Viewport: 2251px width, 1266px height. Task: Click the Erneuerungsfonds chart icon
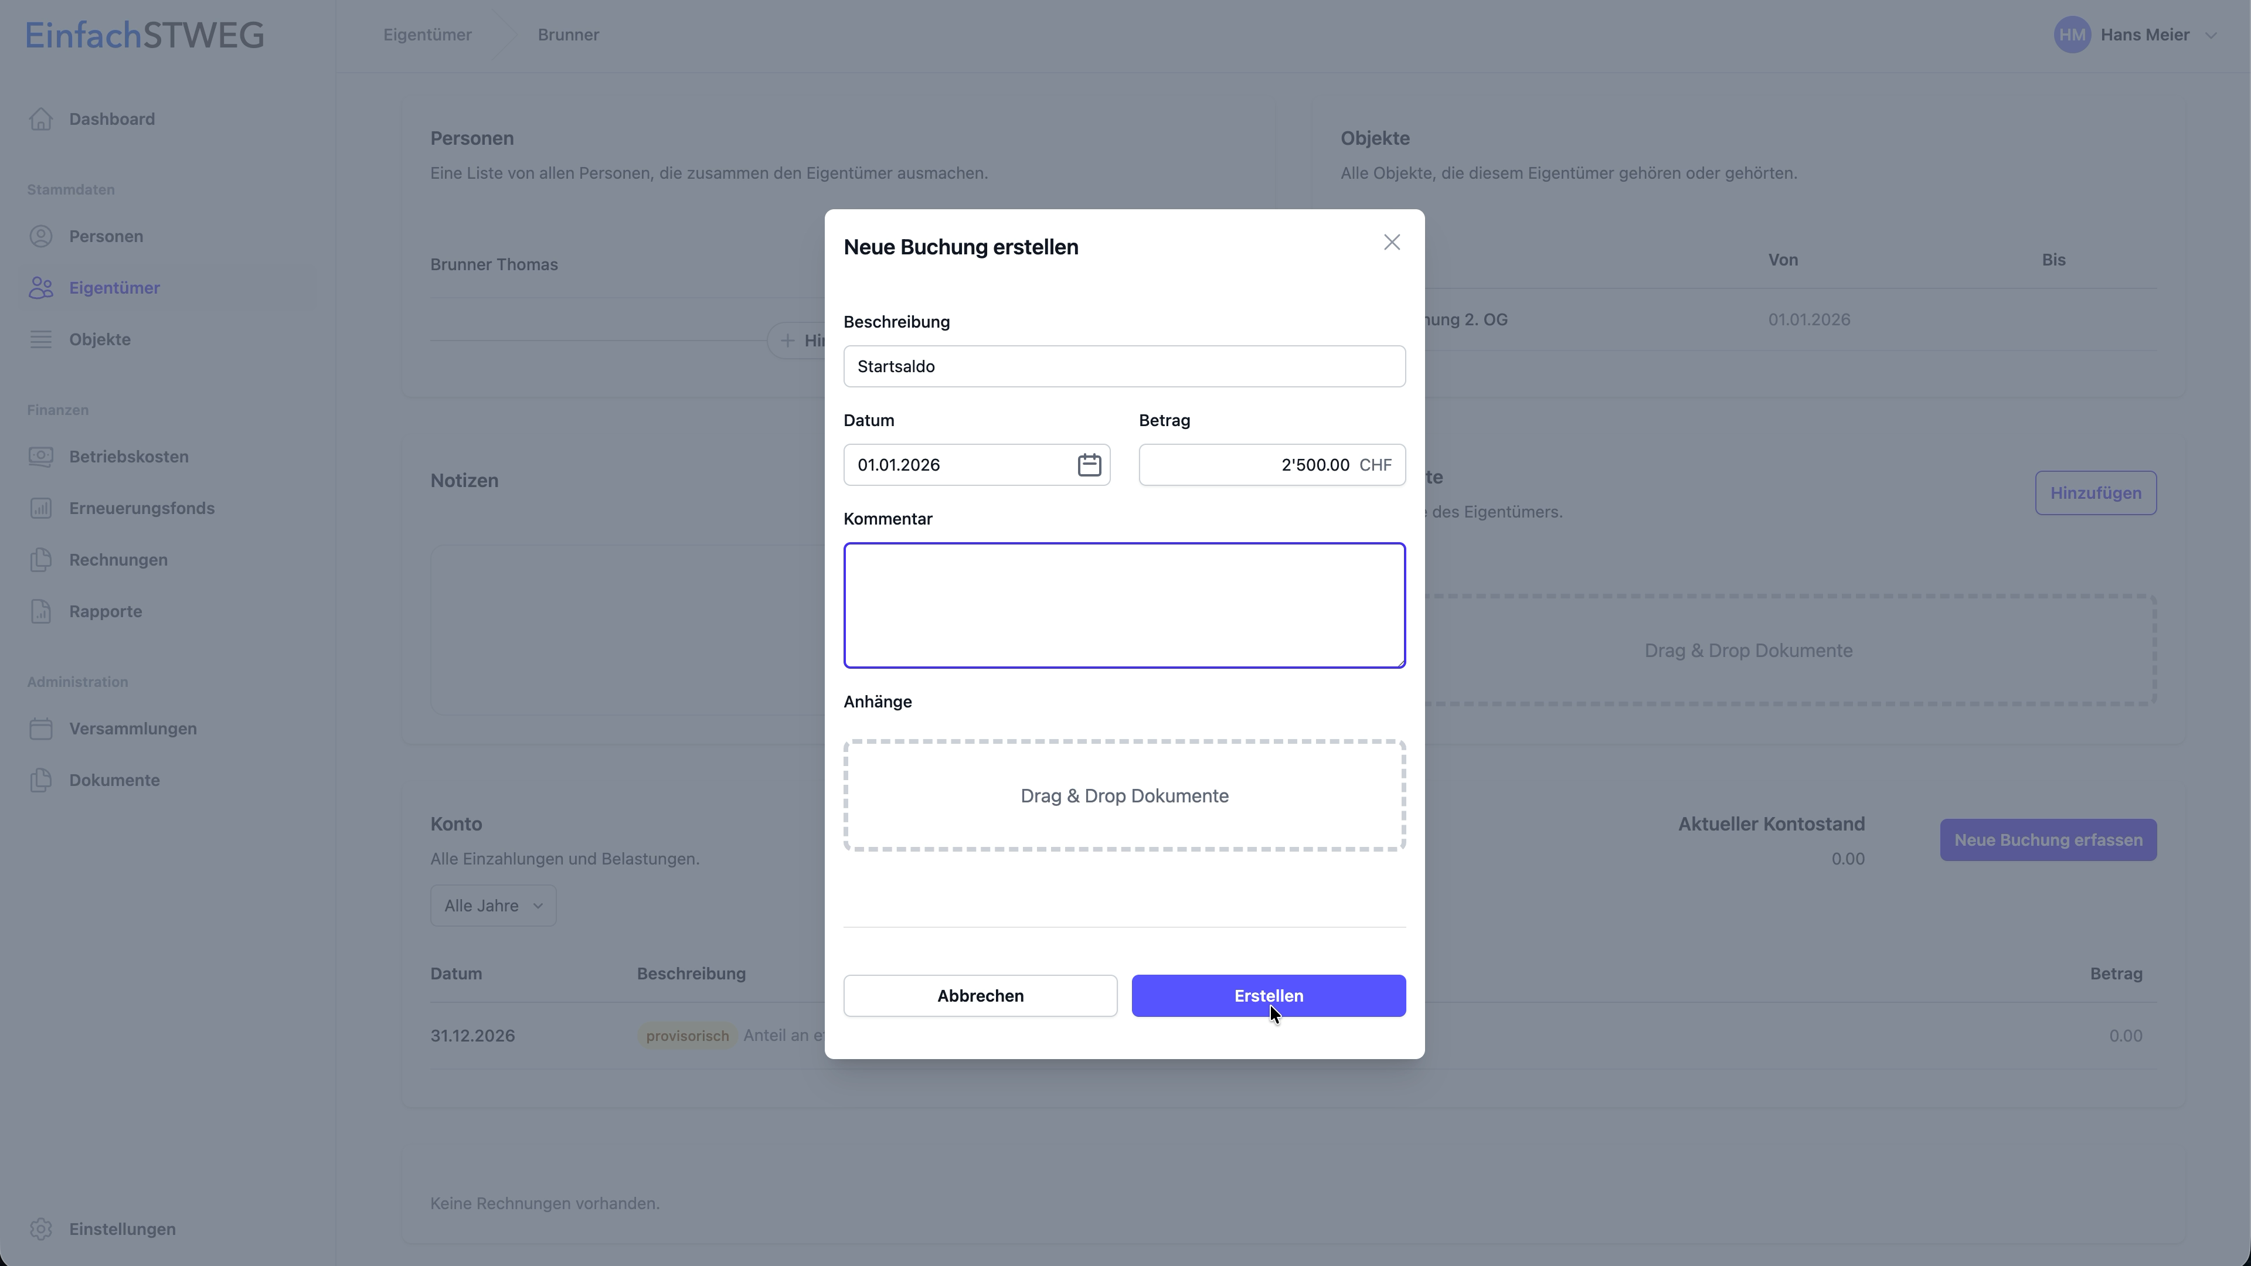click(41, 508)
